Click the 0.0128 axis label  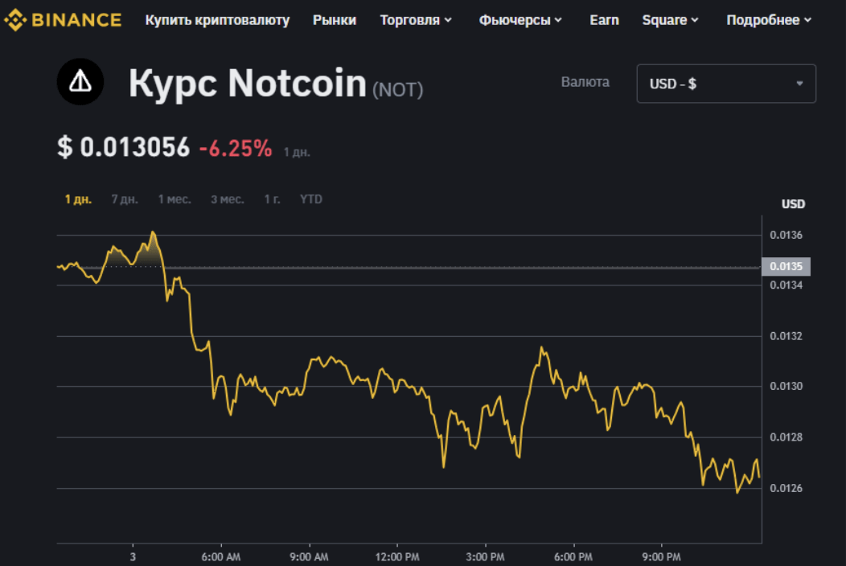coord(786,437)
